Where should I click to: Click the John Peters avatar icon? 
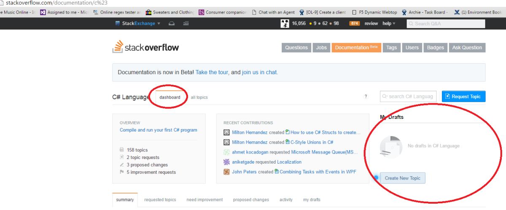[226, 172]
